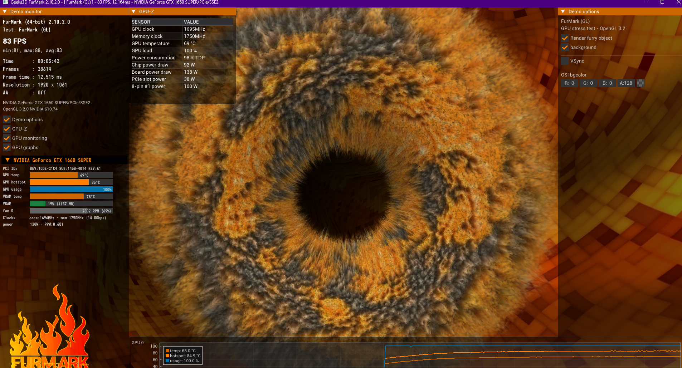Click the GPU temp 69°C bar
Screen dimensions: 682x368
pos(71,175)
